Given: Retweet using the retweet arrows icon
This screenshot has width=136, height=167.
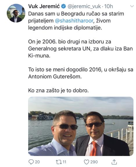Looking at the screenshot, I should (59, 162).
